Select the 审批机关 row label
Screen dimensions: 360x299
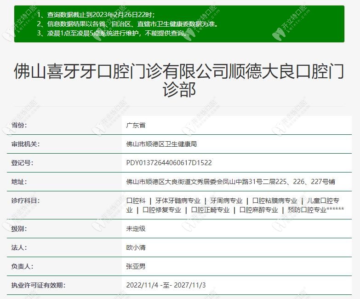(25, 144)
